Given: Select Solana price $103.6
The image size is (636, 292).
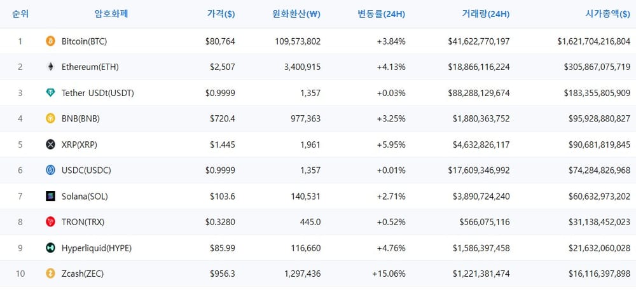Looking at the screenshot, I should pos(222,197).
